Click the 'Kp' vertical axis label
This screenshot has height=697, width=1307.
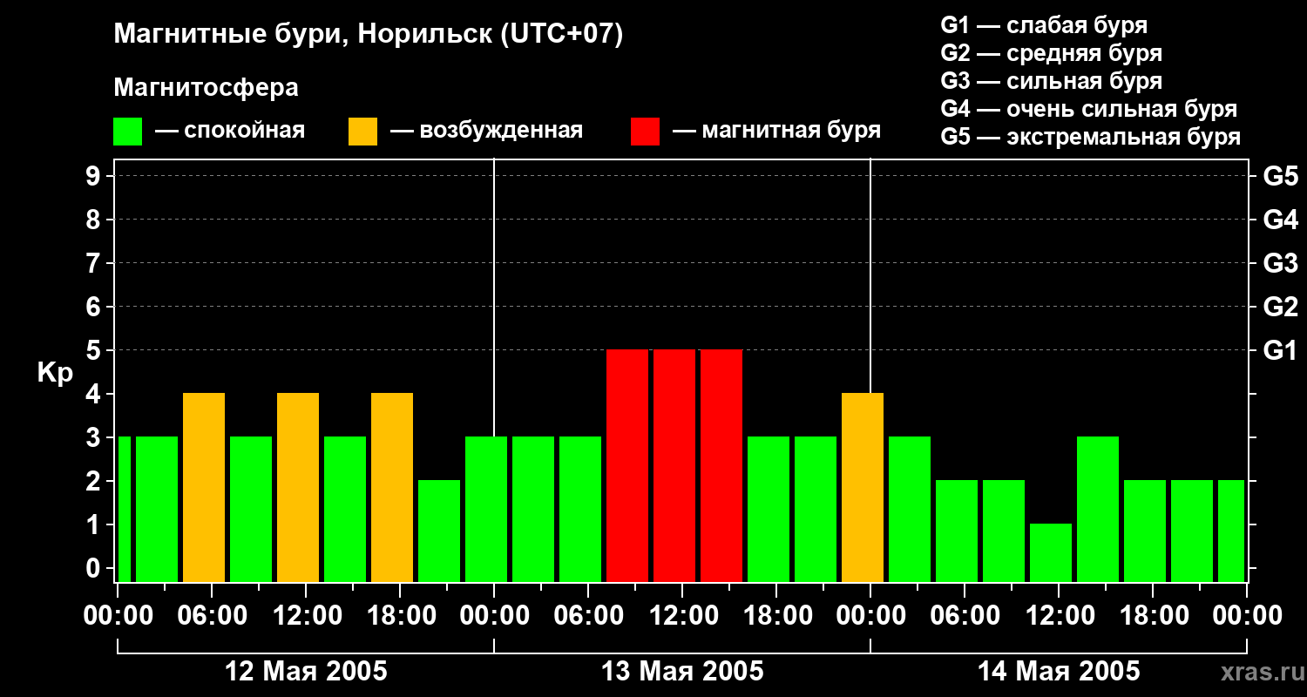pos(55,373)
